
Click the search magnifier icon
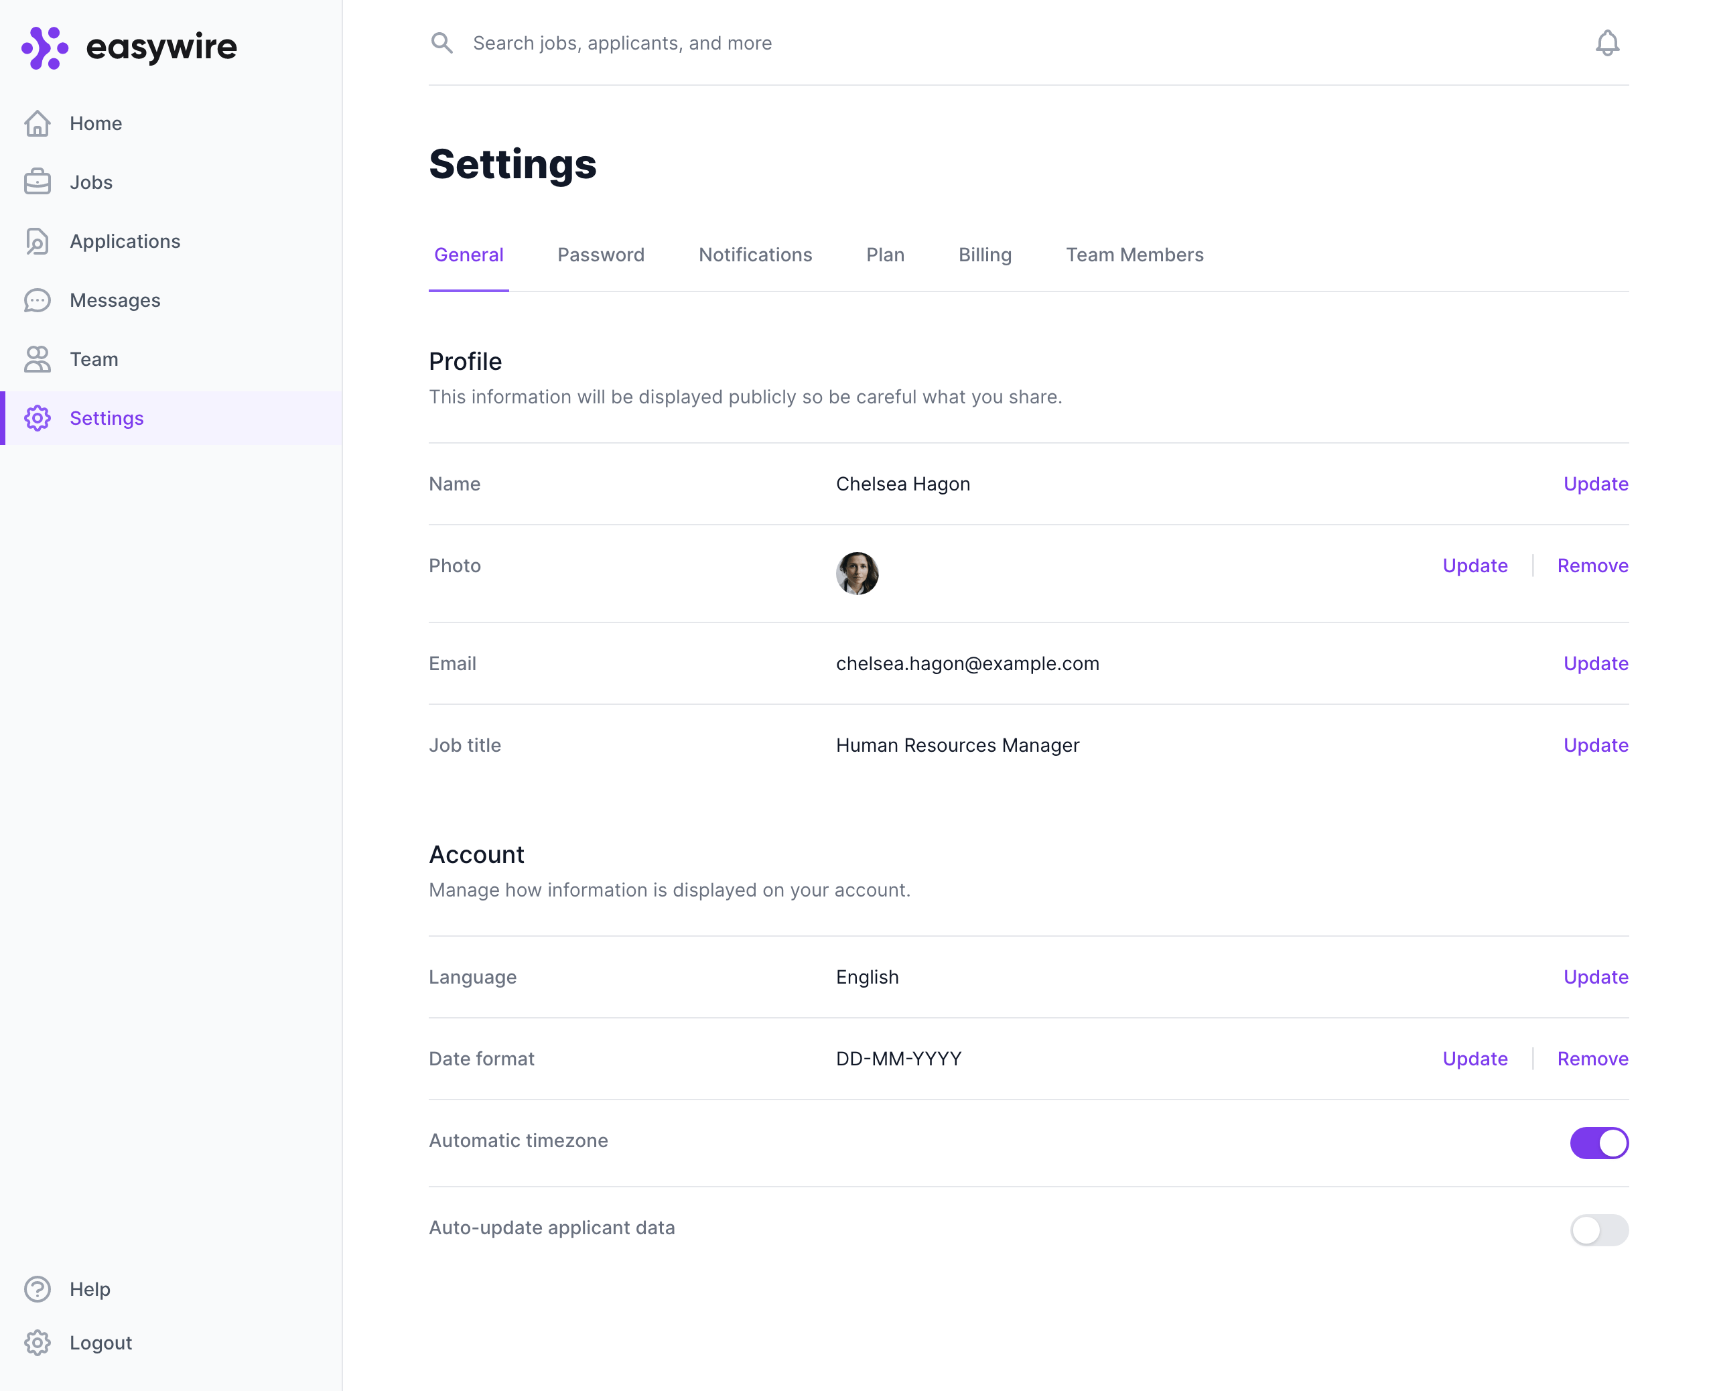tap(441, 44)
